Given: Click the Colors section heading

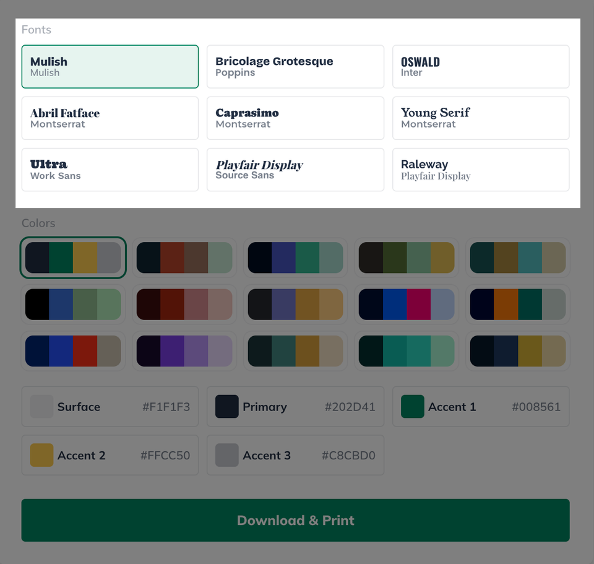Looking at the screenshot, I should pyautogui.click(x=38, y=223).
